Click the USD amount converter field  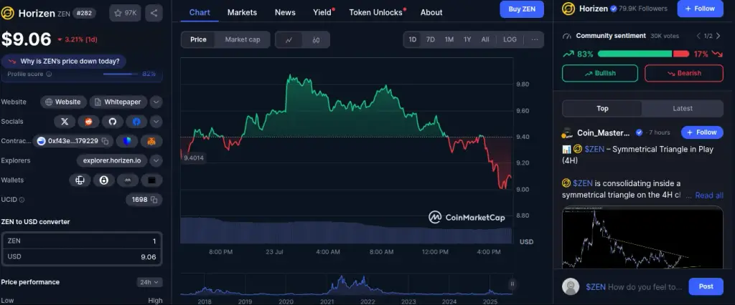click(82, 257)
